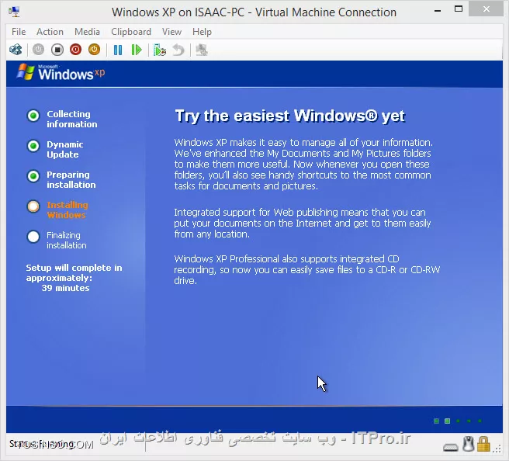Click the orange Save state icon
This screenshot has width=509, height=461.
pyautogui.click(x=95, y=50)
